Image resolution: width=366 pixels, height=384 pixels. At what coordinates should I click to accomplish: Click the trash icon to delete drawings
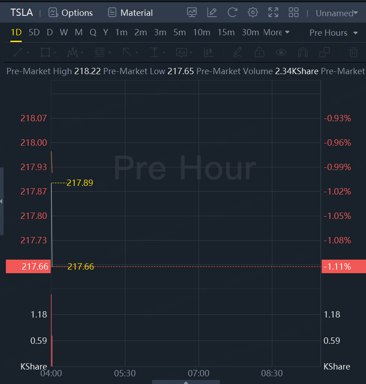[353, 52]
